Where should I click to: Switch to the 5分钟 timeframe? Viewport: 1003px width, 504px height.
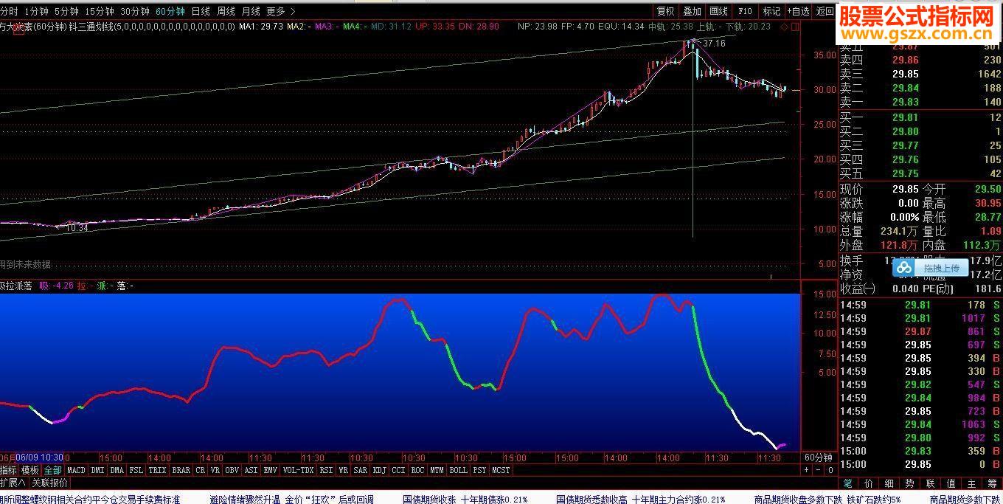(66, 11)
